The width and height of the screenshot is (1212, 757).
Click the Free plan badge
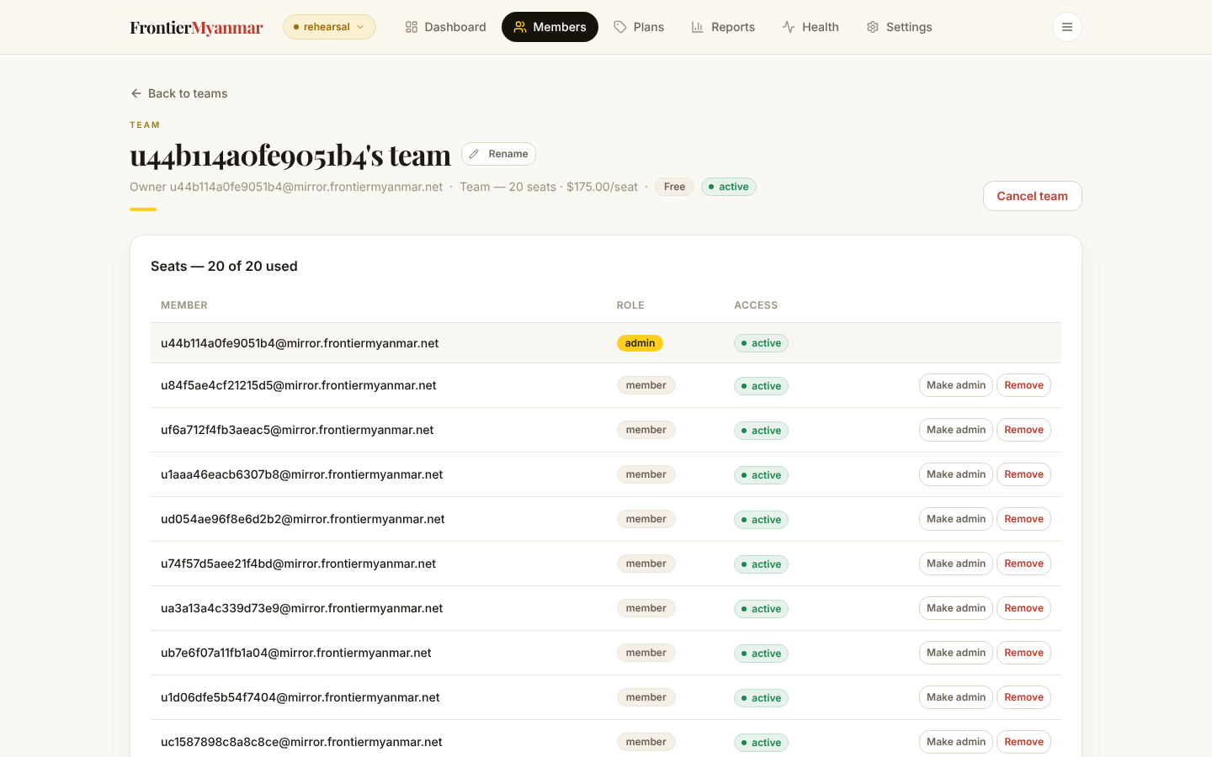click(x=674, y=187)
